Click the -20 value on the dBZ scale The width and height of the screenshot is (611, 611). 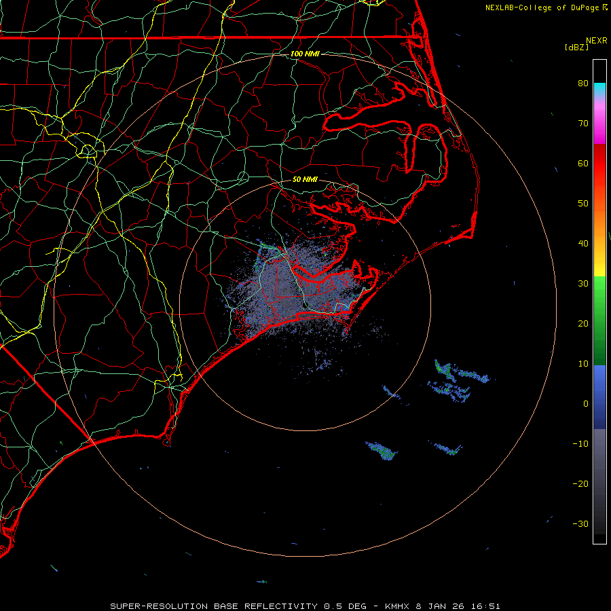pyautogui.click(x=580, y=483)
